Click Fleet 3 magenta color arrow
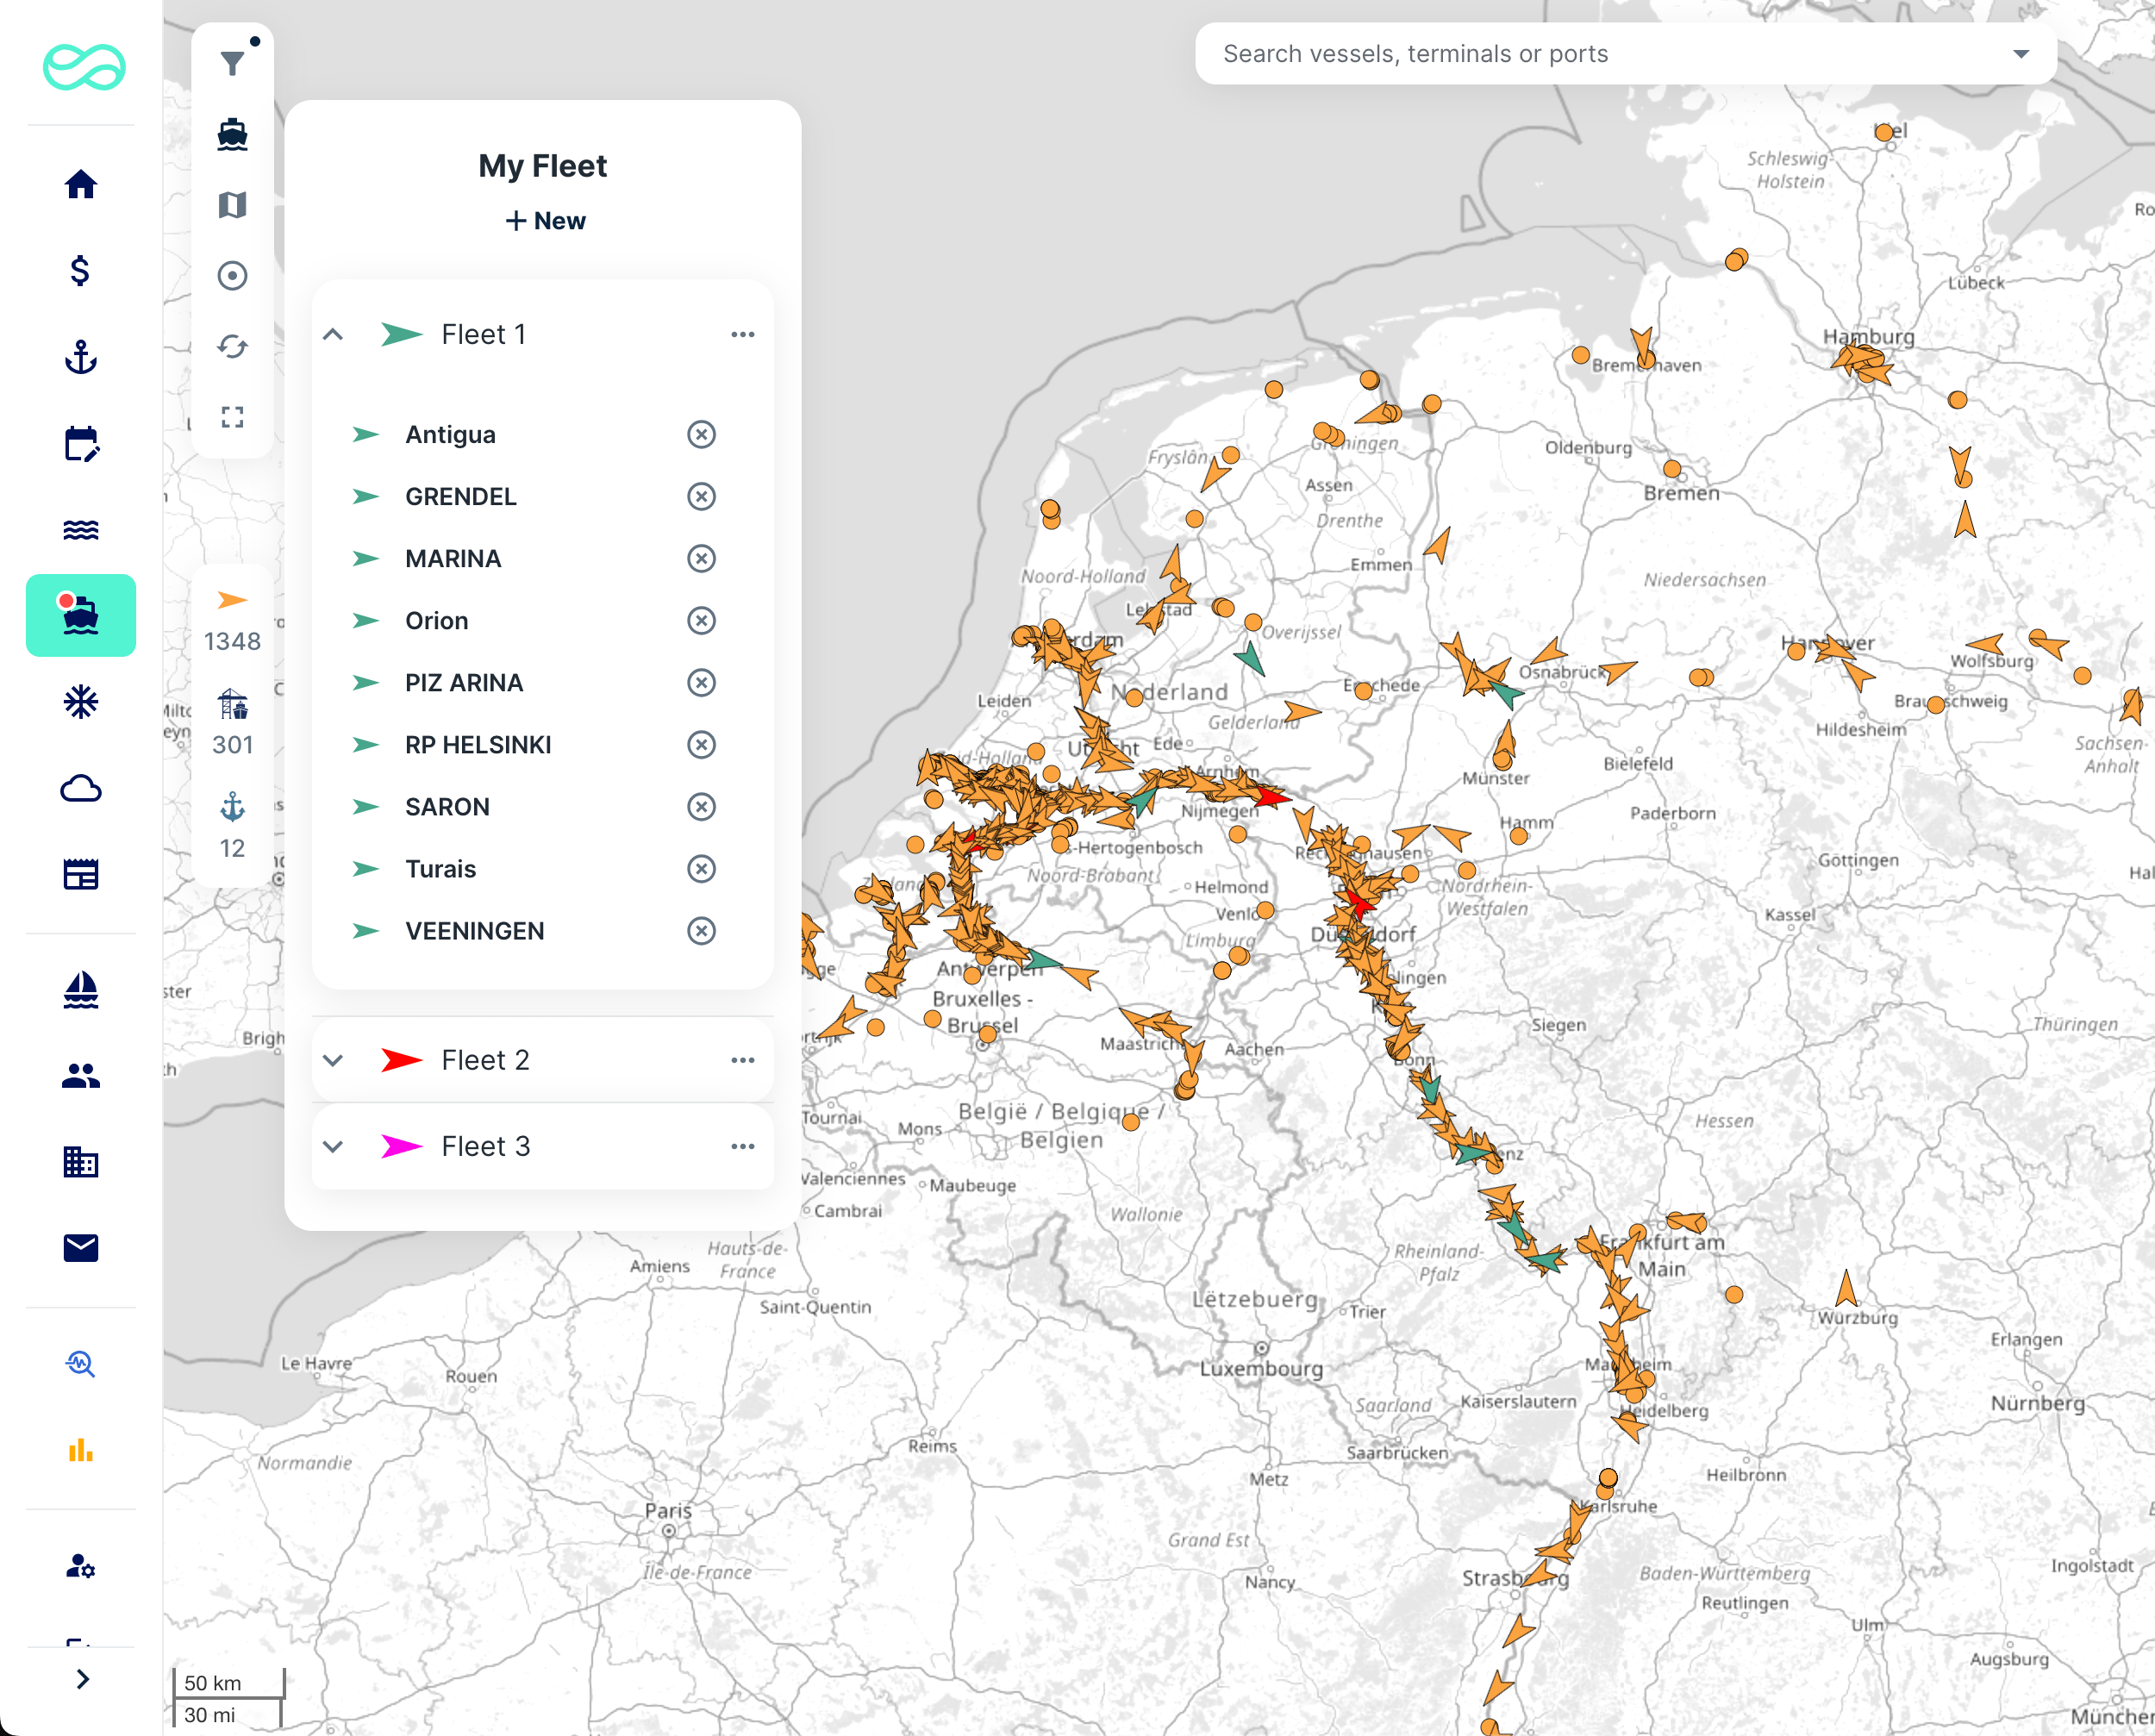This screenshot has width=2155, height=1736. [x=401, y=1146]
